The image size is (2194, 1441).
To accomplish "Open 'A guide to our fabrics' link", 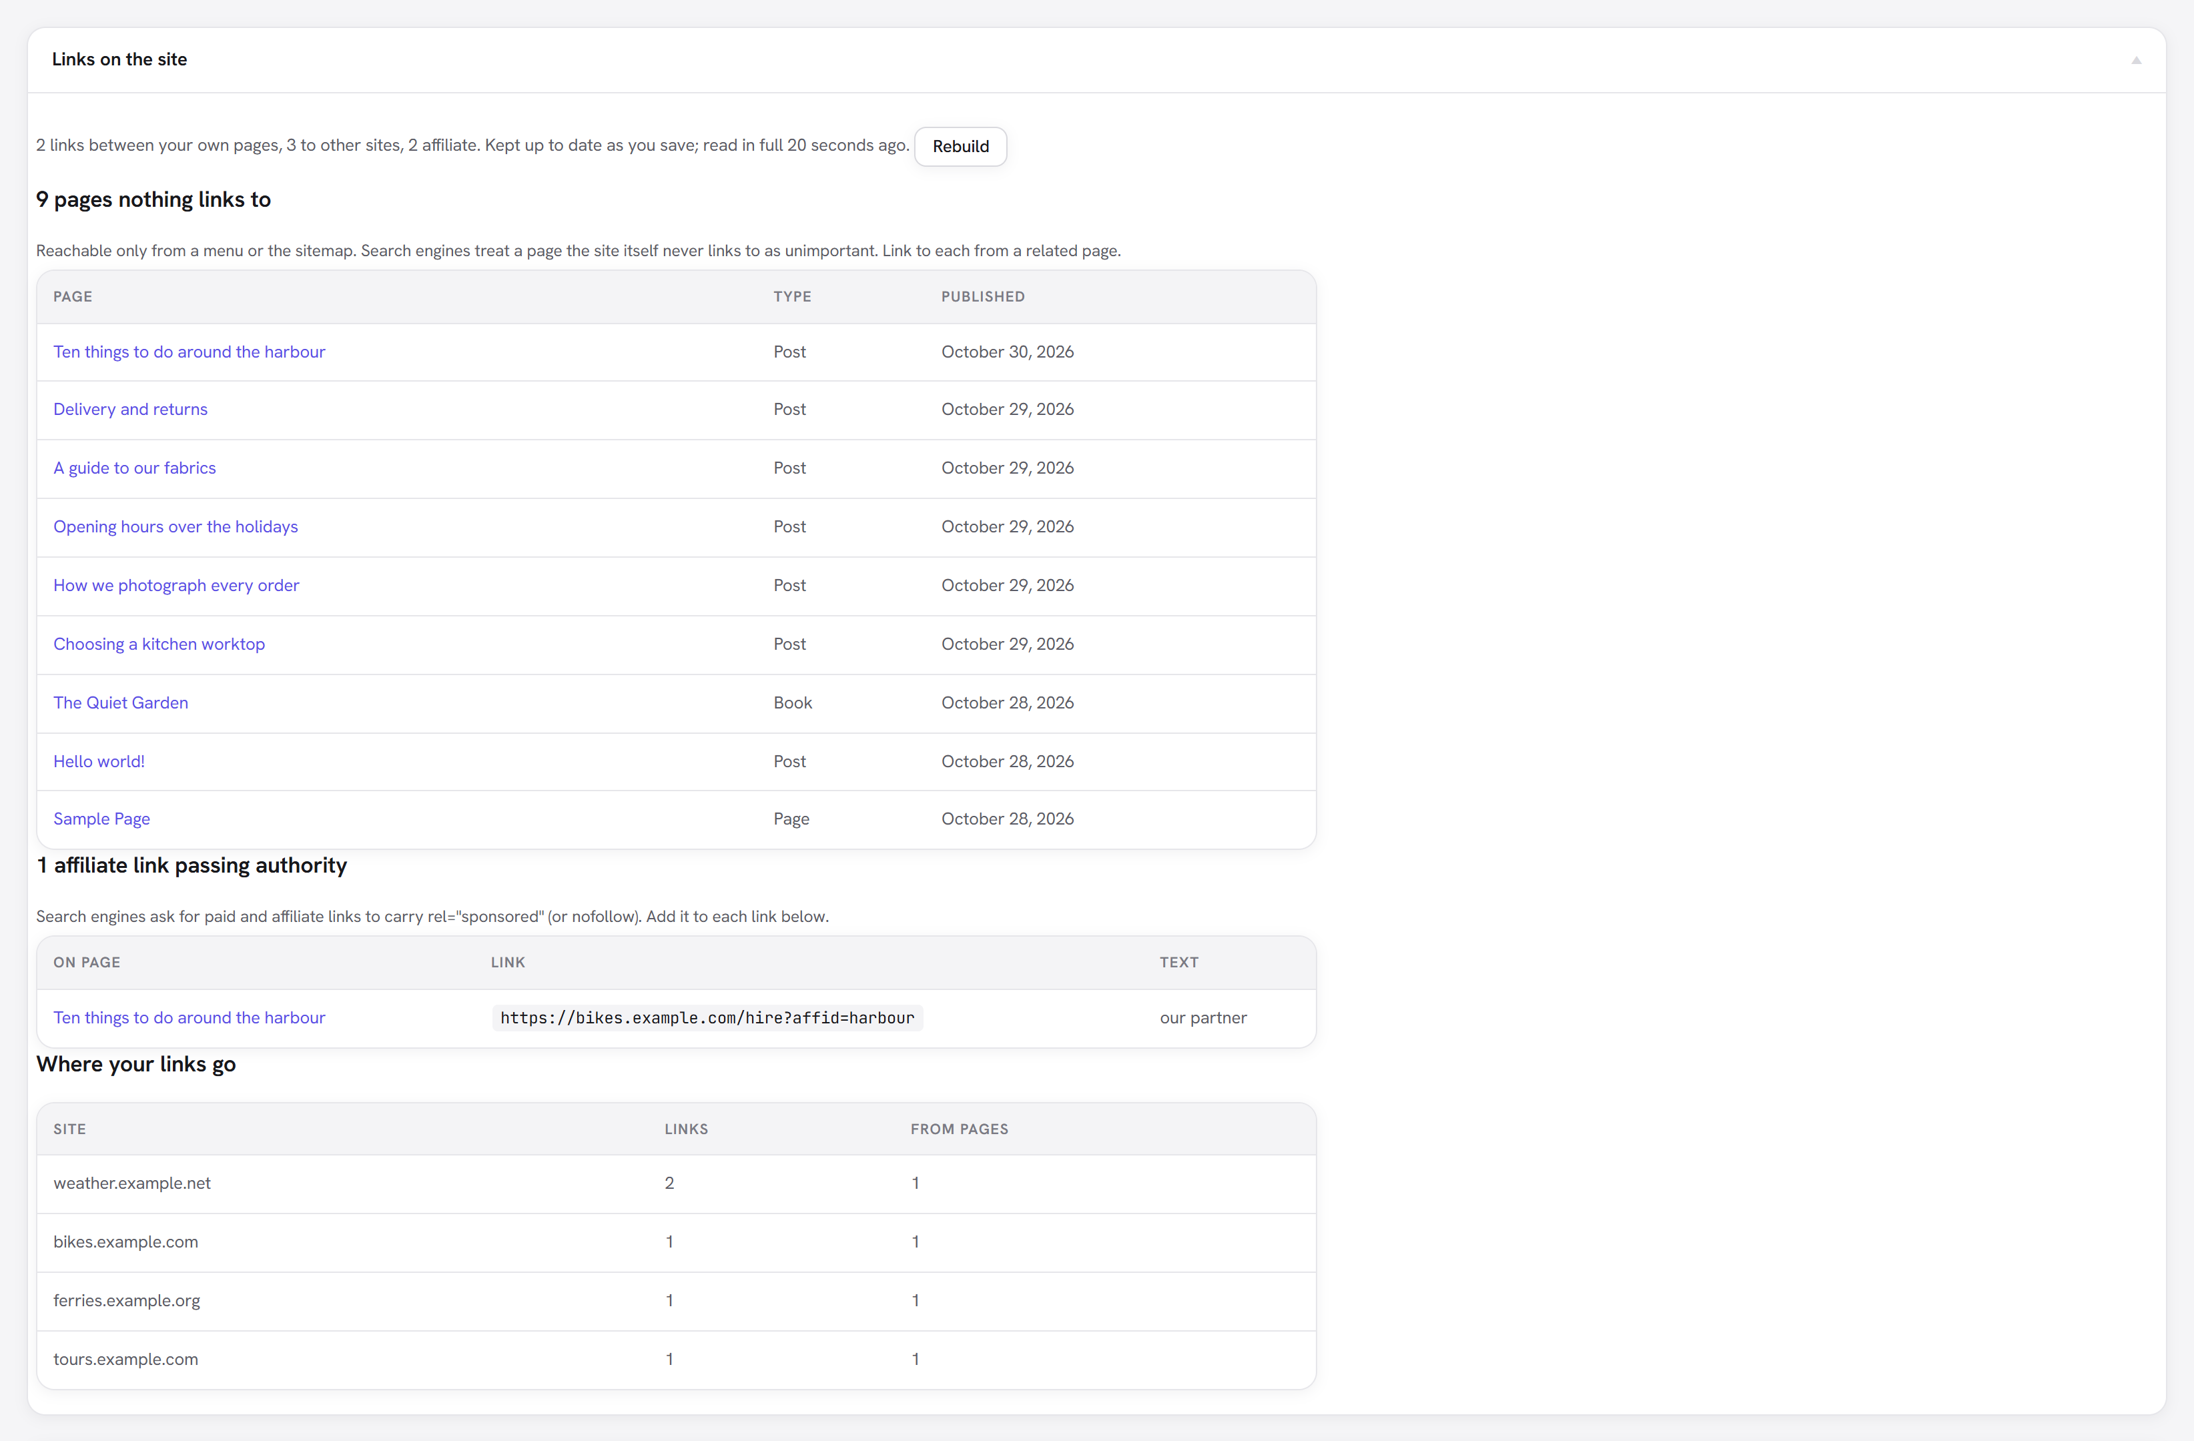I will coord(135,468).
